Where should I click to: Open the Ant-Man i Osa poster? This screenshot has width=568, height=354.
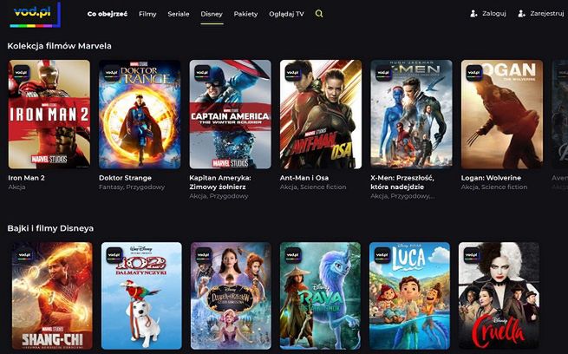coord(321,115)
